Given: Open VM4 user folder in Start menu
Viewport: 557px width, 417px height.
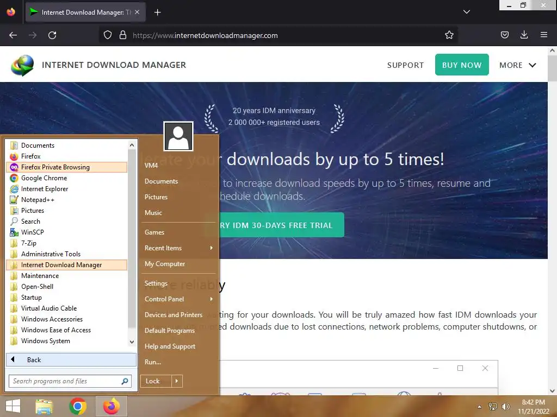Looking at the screenshot, I should 178,166.
